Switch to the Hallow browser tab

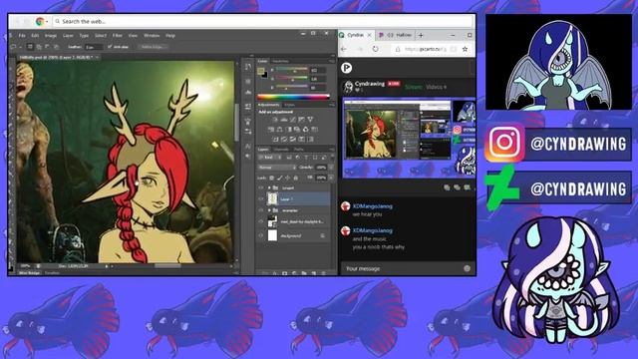coord(396,35)
